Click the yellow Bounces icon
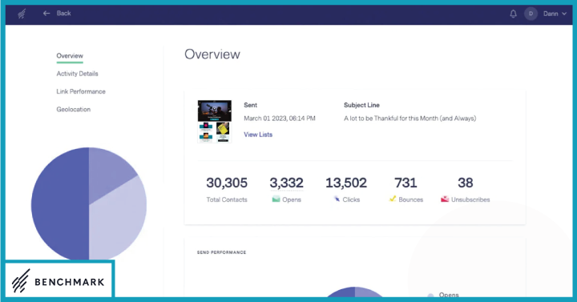The height and width of the screenshot is (302, 577). tap(393, 199)
